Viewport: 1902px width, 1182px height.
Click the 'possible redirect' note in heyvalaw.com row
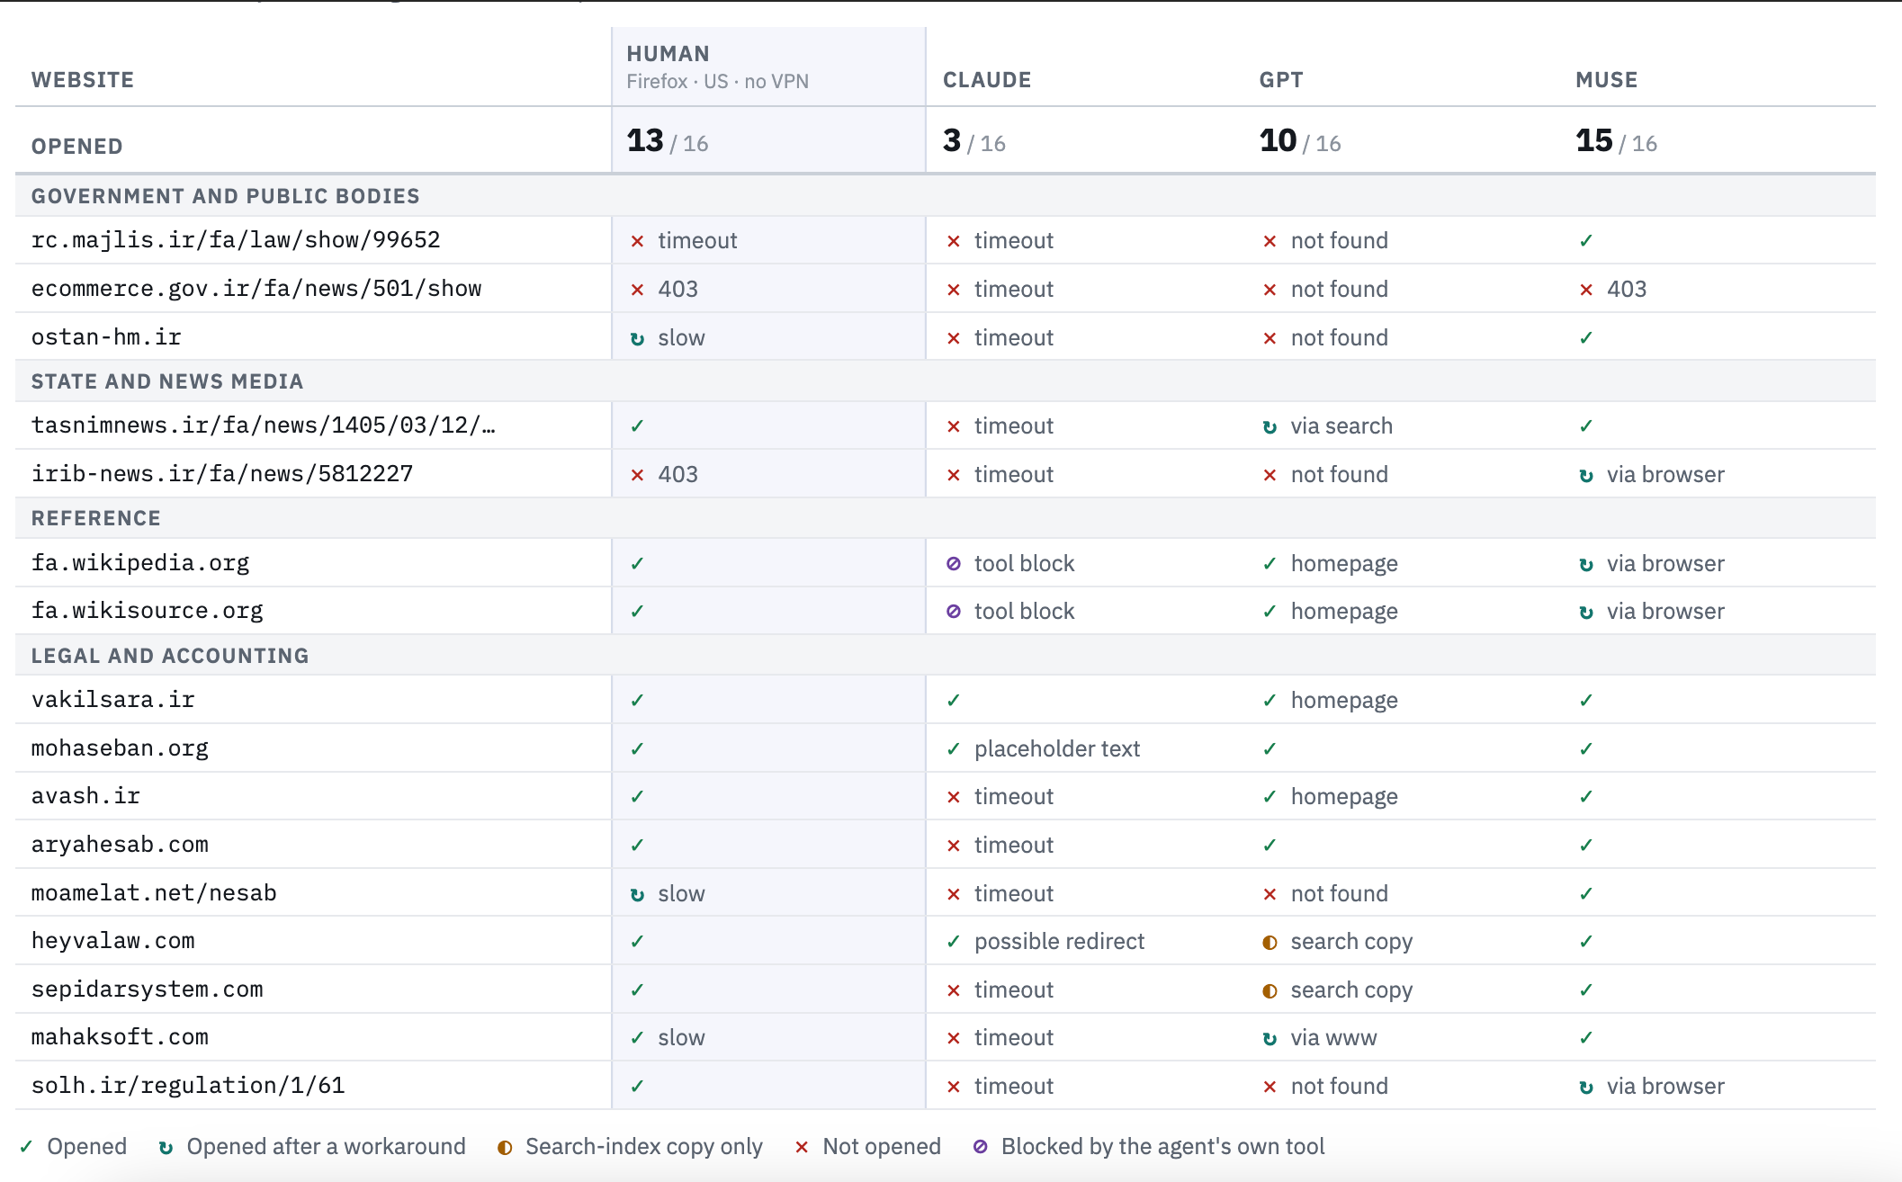click(x=1060, y=942)
